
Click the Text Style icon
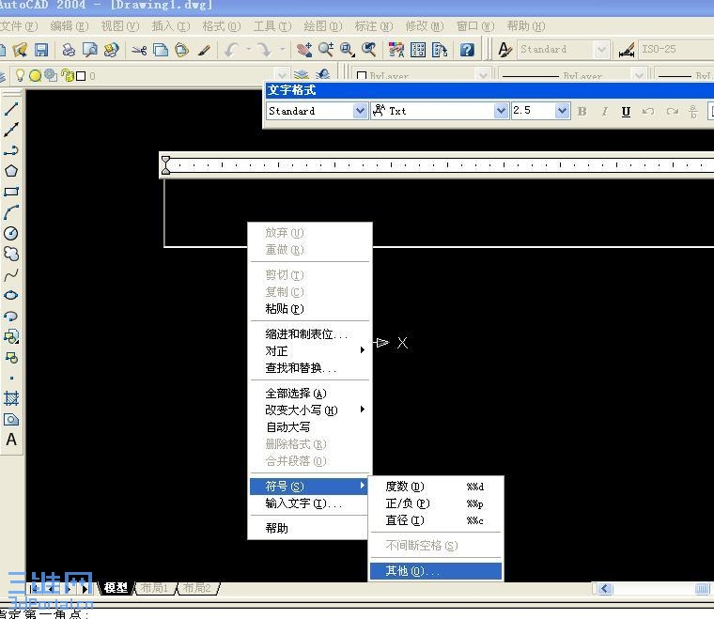pos(504,50)
